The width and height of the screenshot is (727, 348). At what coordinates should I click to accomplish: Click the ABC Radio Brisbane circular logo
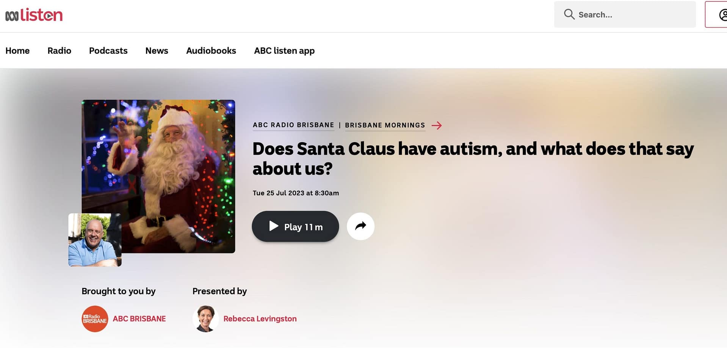tap(95, 318)
